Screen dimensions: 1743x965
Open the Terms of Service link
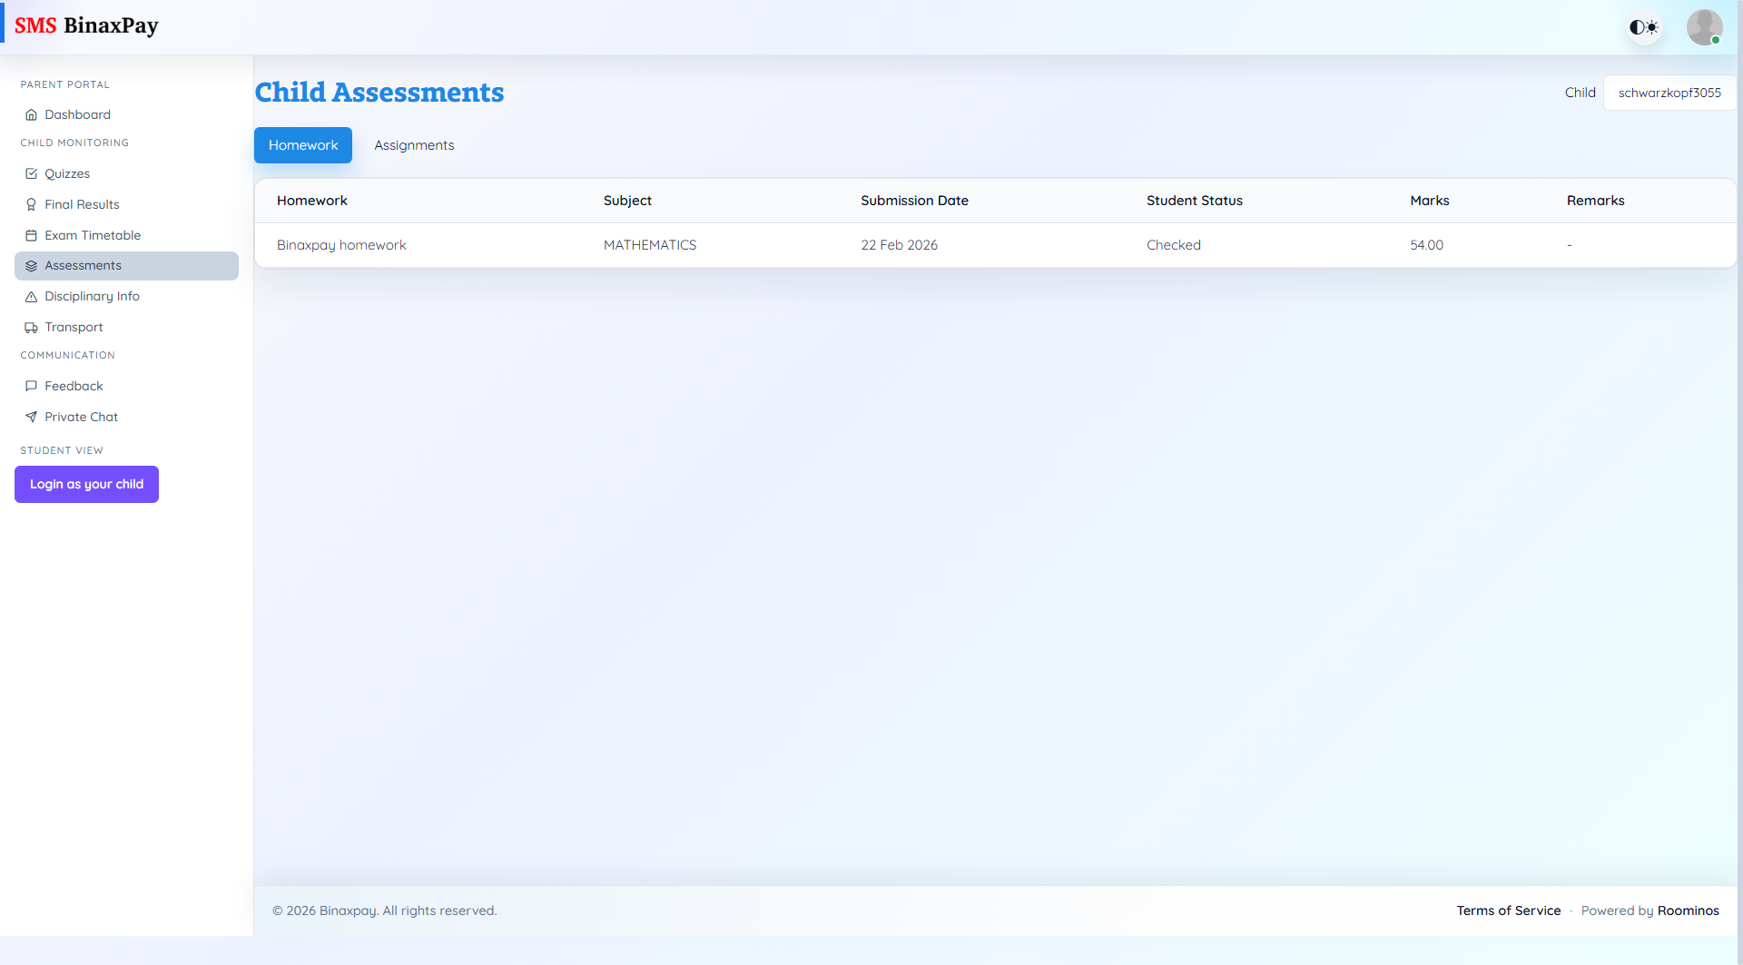[x=1508, y=911]
